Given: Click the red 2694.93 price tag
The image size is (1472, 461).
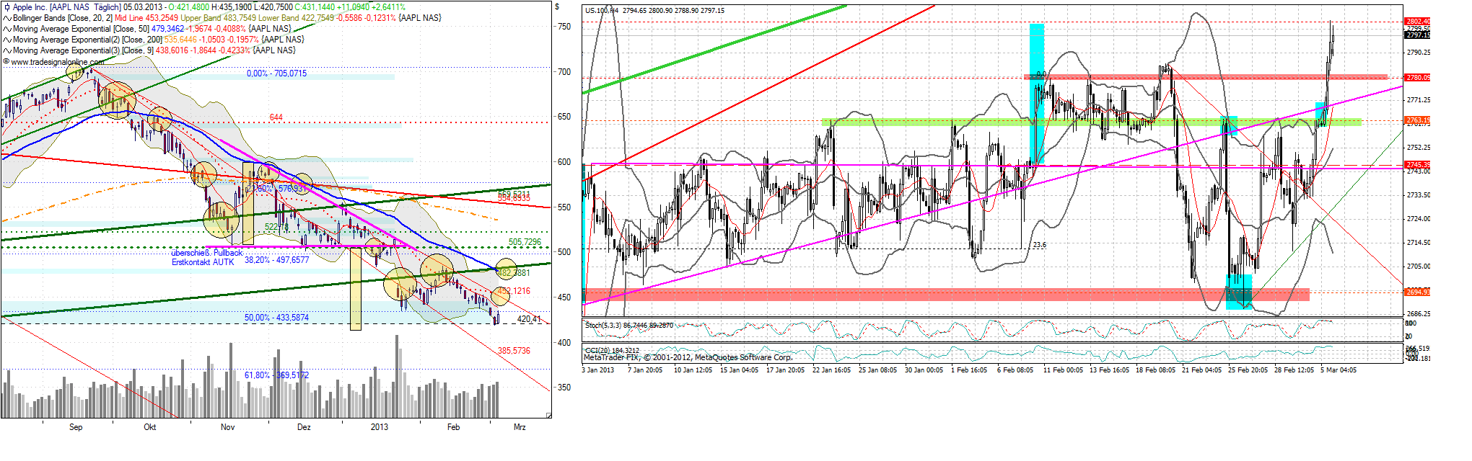Looking at the screenshot, I should pos(1417,292).
